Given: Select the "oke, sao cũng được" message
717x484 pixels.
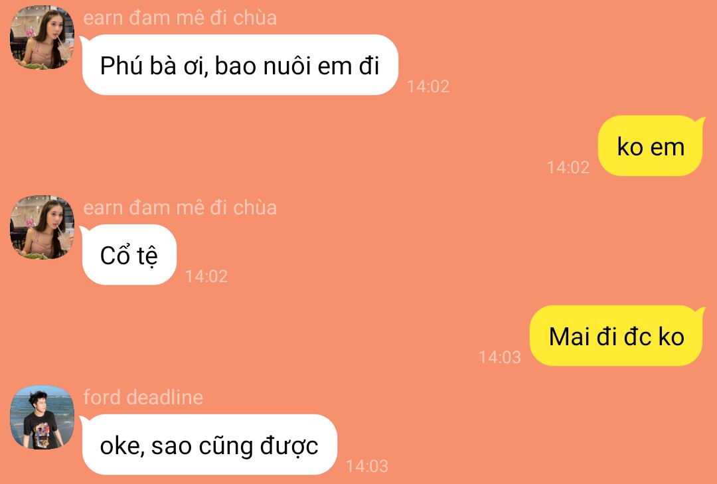Looking at the screenshot, I should [x=209, y=445].
